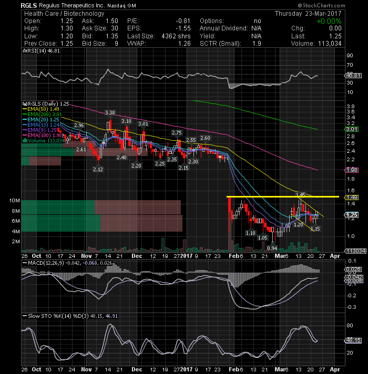
Task: Select the pink EMA(100) 1.98 legend entry
Action: (x=42, y=136)
